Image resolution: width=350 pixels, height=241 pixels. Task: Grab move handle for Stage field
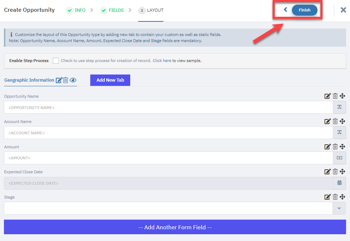(343, 196)
